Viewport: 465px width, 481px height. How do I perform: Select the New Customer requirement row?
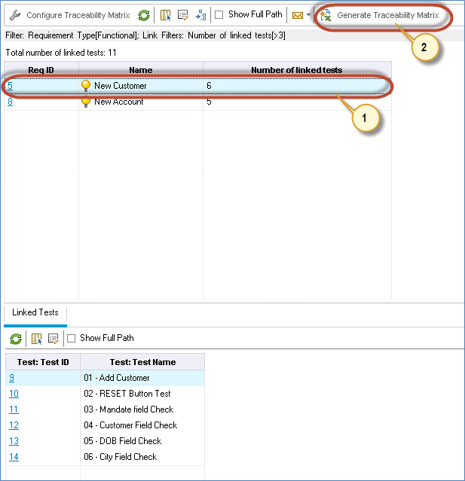pyautogui.click(x=121, y=86)
